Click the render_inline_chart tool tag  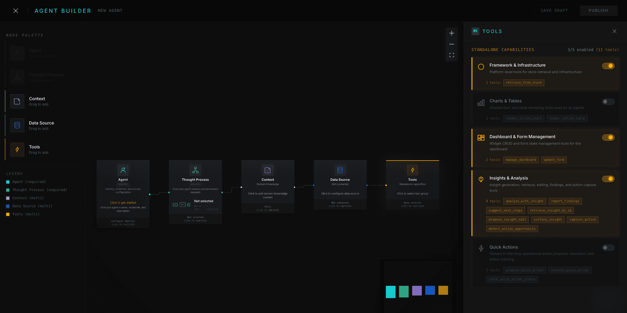[524, 119]
